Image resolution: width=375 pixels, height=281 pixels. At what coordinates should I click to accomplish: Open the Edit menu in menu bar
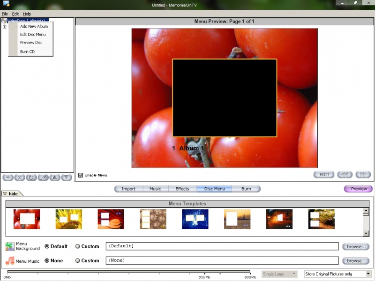(x=15, y=14)
